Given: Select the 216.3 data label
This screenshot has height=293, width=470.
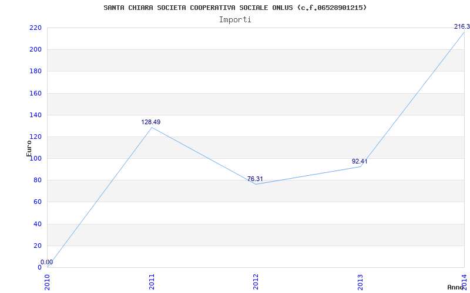Looking at the screenshot, I should [x=462, y=26].
